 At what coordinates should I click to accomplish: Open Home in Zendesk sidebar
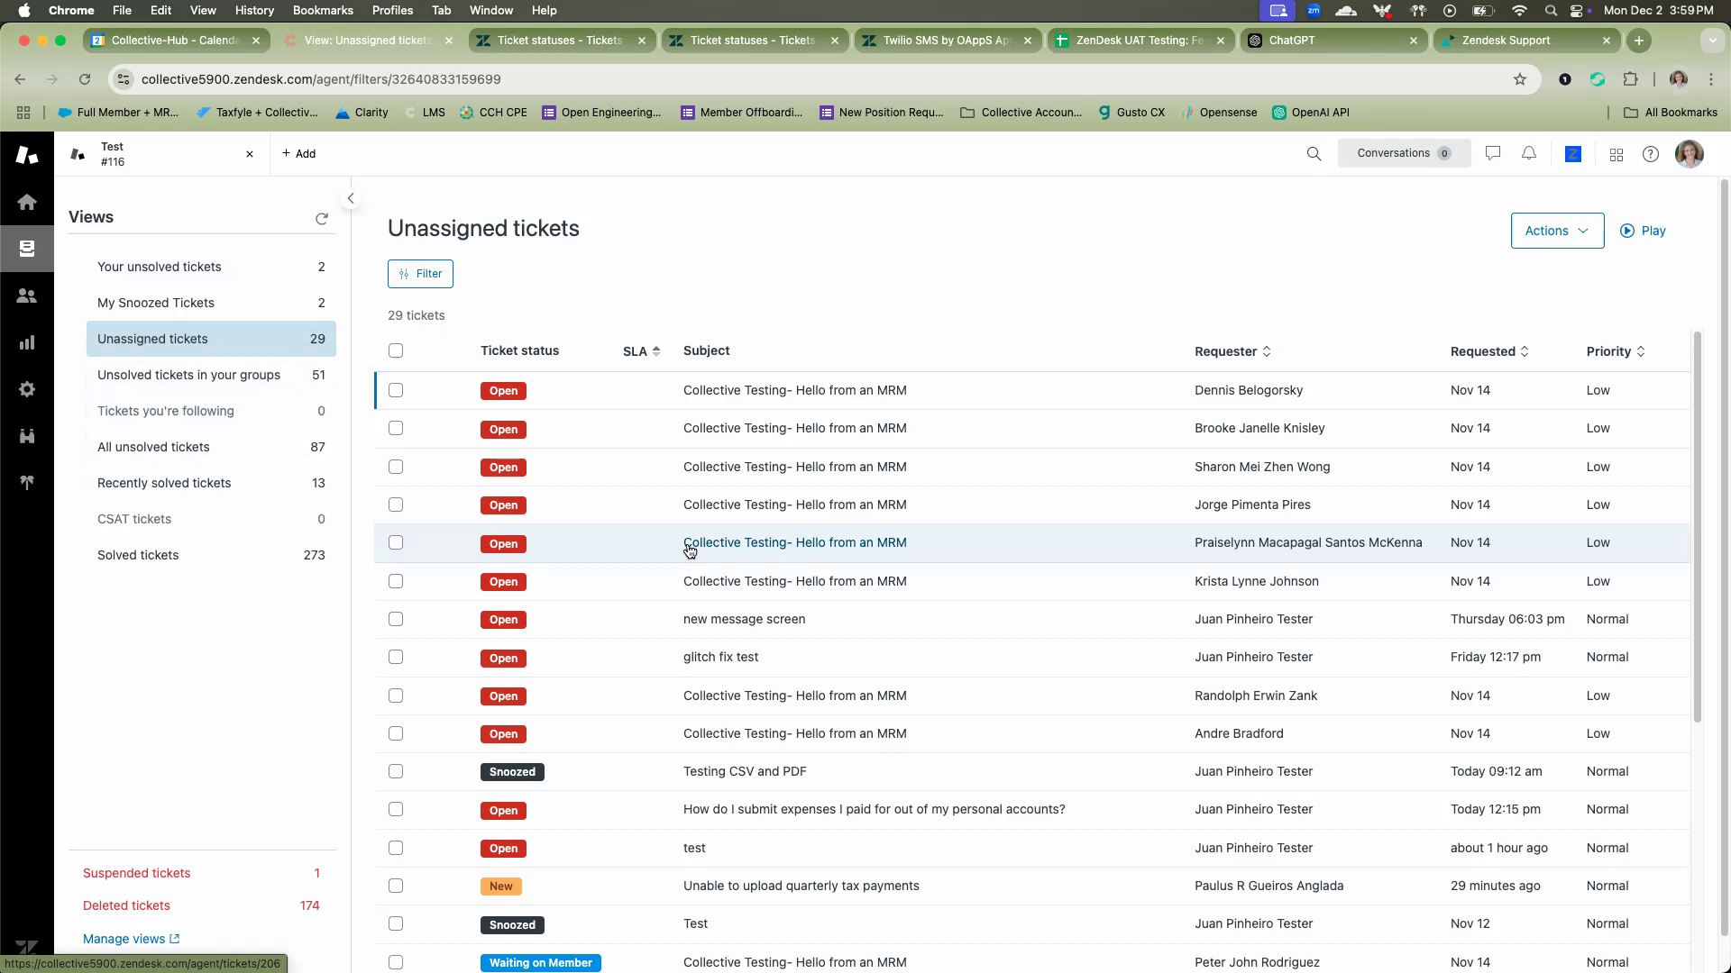[27, 202]
